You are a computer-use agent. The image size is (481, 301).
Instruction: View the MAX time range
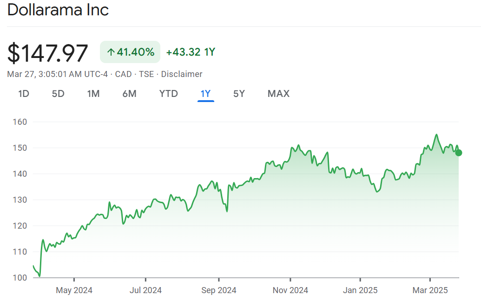click(278, 94)
